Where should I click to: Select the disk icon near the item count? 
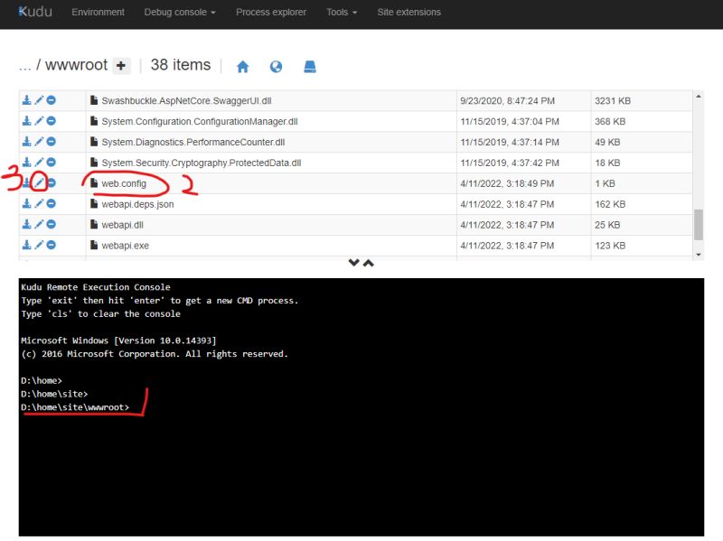pos(309,65)
